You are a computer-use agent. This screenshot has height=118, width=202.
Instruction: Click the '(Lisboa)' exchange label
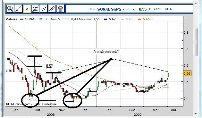coord(129,9)
